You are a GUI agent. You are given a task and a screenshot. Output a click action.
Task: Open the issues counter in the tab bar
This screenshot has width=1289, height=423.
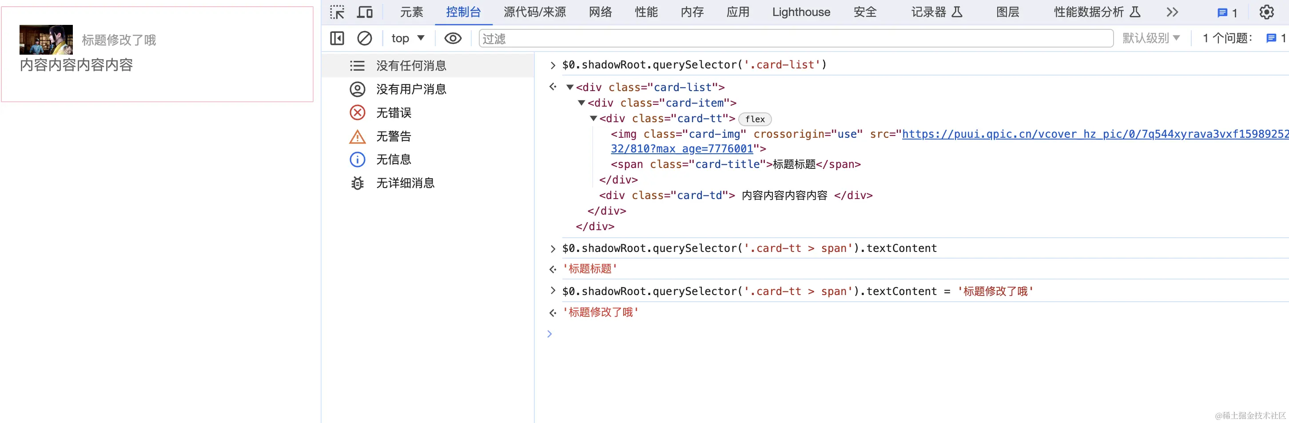pos(1227,12)
